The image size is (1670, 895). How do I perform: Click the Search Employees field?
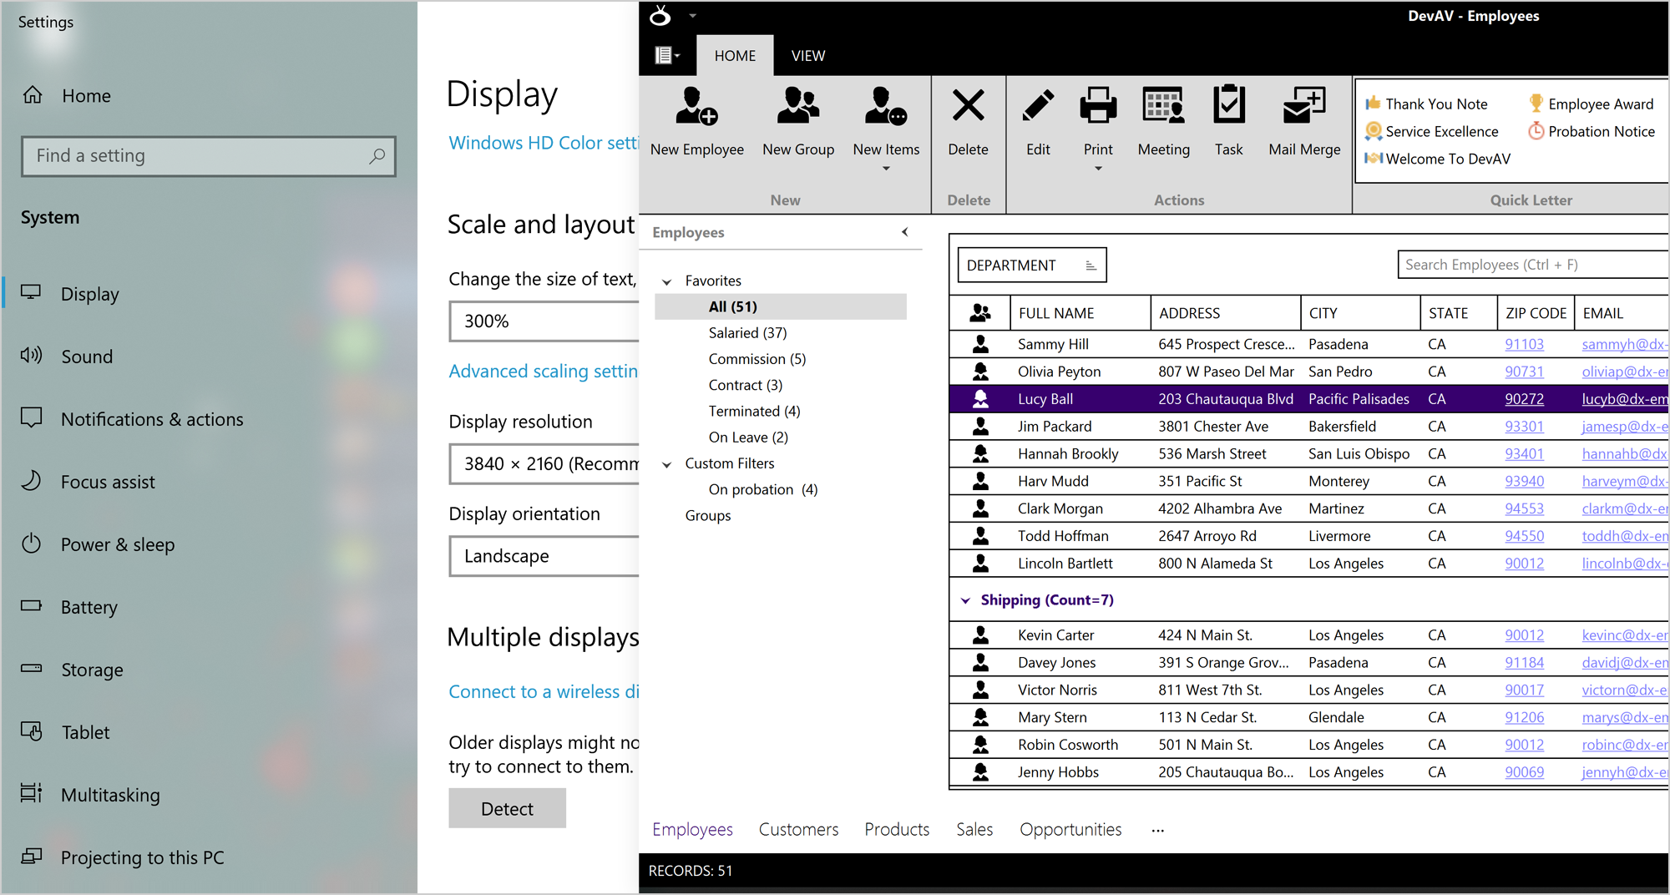(x=1532, y=265)
